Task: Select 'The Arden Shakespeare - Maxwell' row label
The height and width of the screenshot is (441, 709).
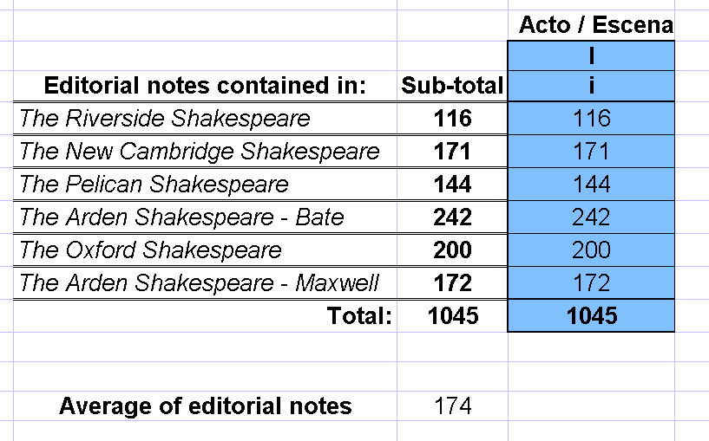Action: pos(206,283)
